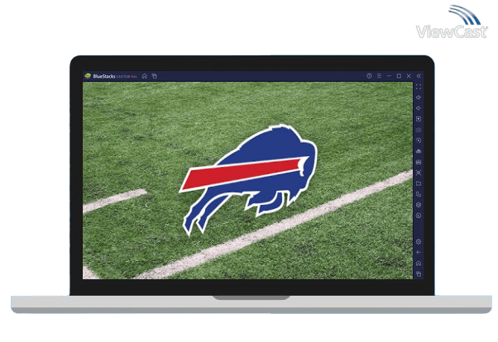Open the media folder icon in sidebar

pyautogui.click(x=419, y=183)
